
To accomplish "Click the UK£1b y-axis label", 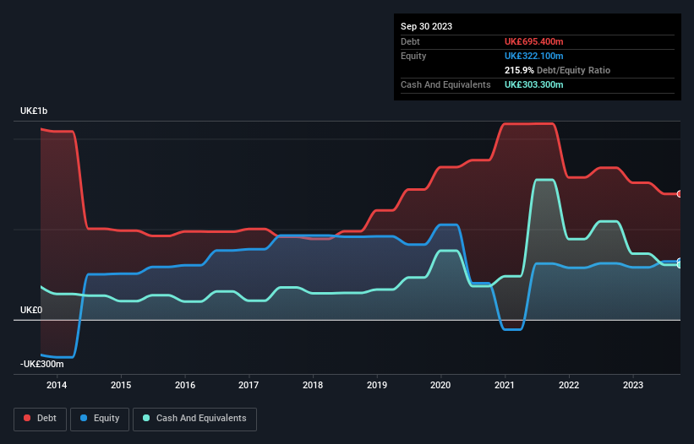I will (34, 111).
